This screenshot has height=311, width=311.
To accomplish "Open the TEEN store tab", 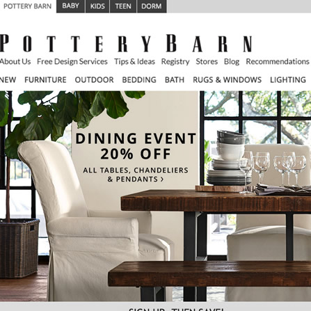I will 123,6.
